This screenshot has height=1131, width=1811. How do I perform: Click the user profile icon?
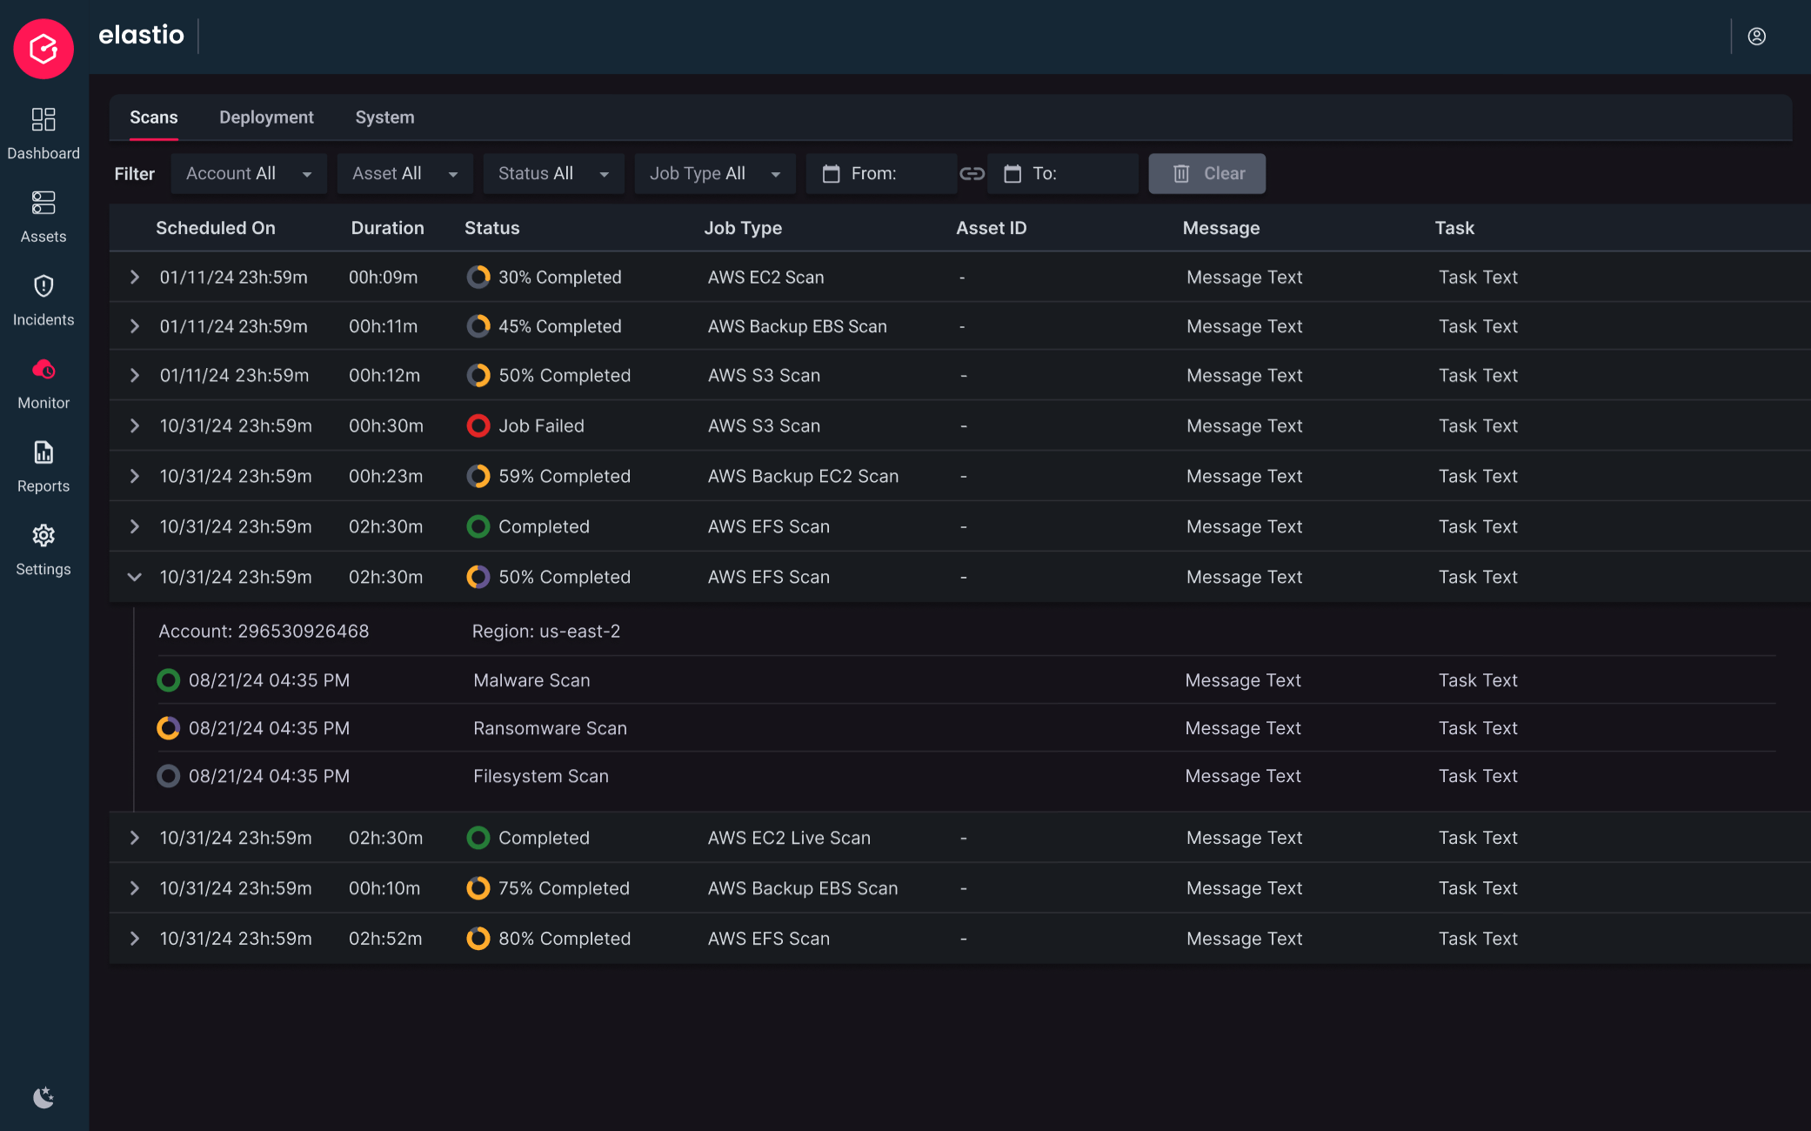point(1756,37)
